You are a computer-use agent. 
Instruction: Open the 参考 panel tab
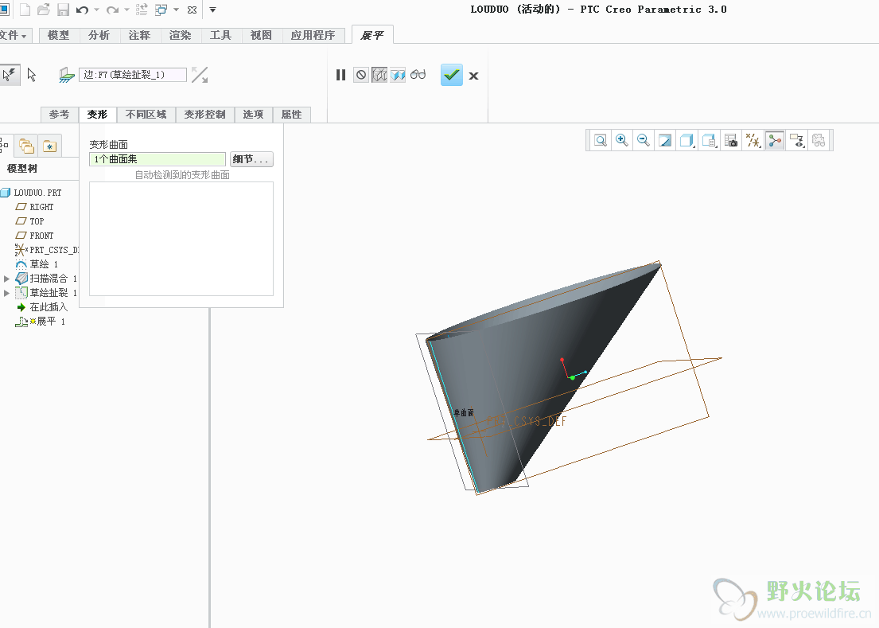tap(59, 115)
